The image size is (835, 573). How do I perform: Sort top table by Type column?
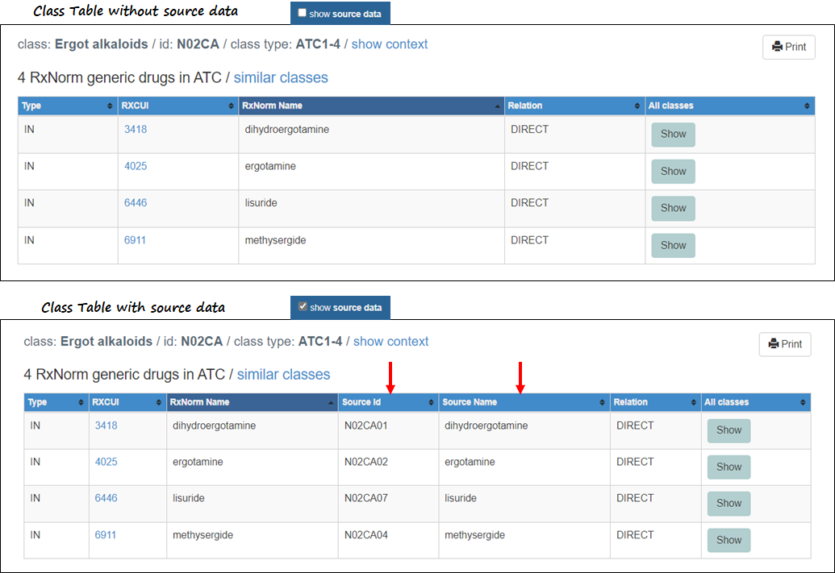tap(68, 106)
